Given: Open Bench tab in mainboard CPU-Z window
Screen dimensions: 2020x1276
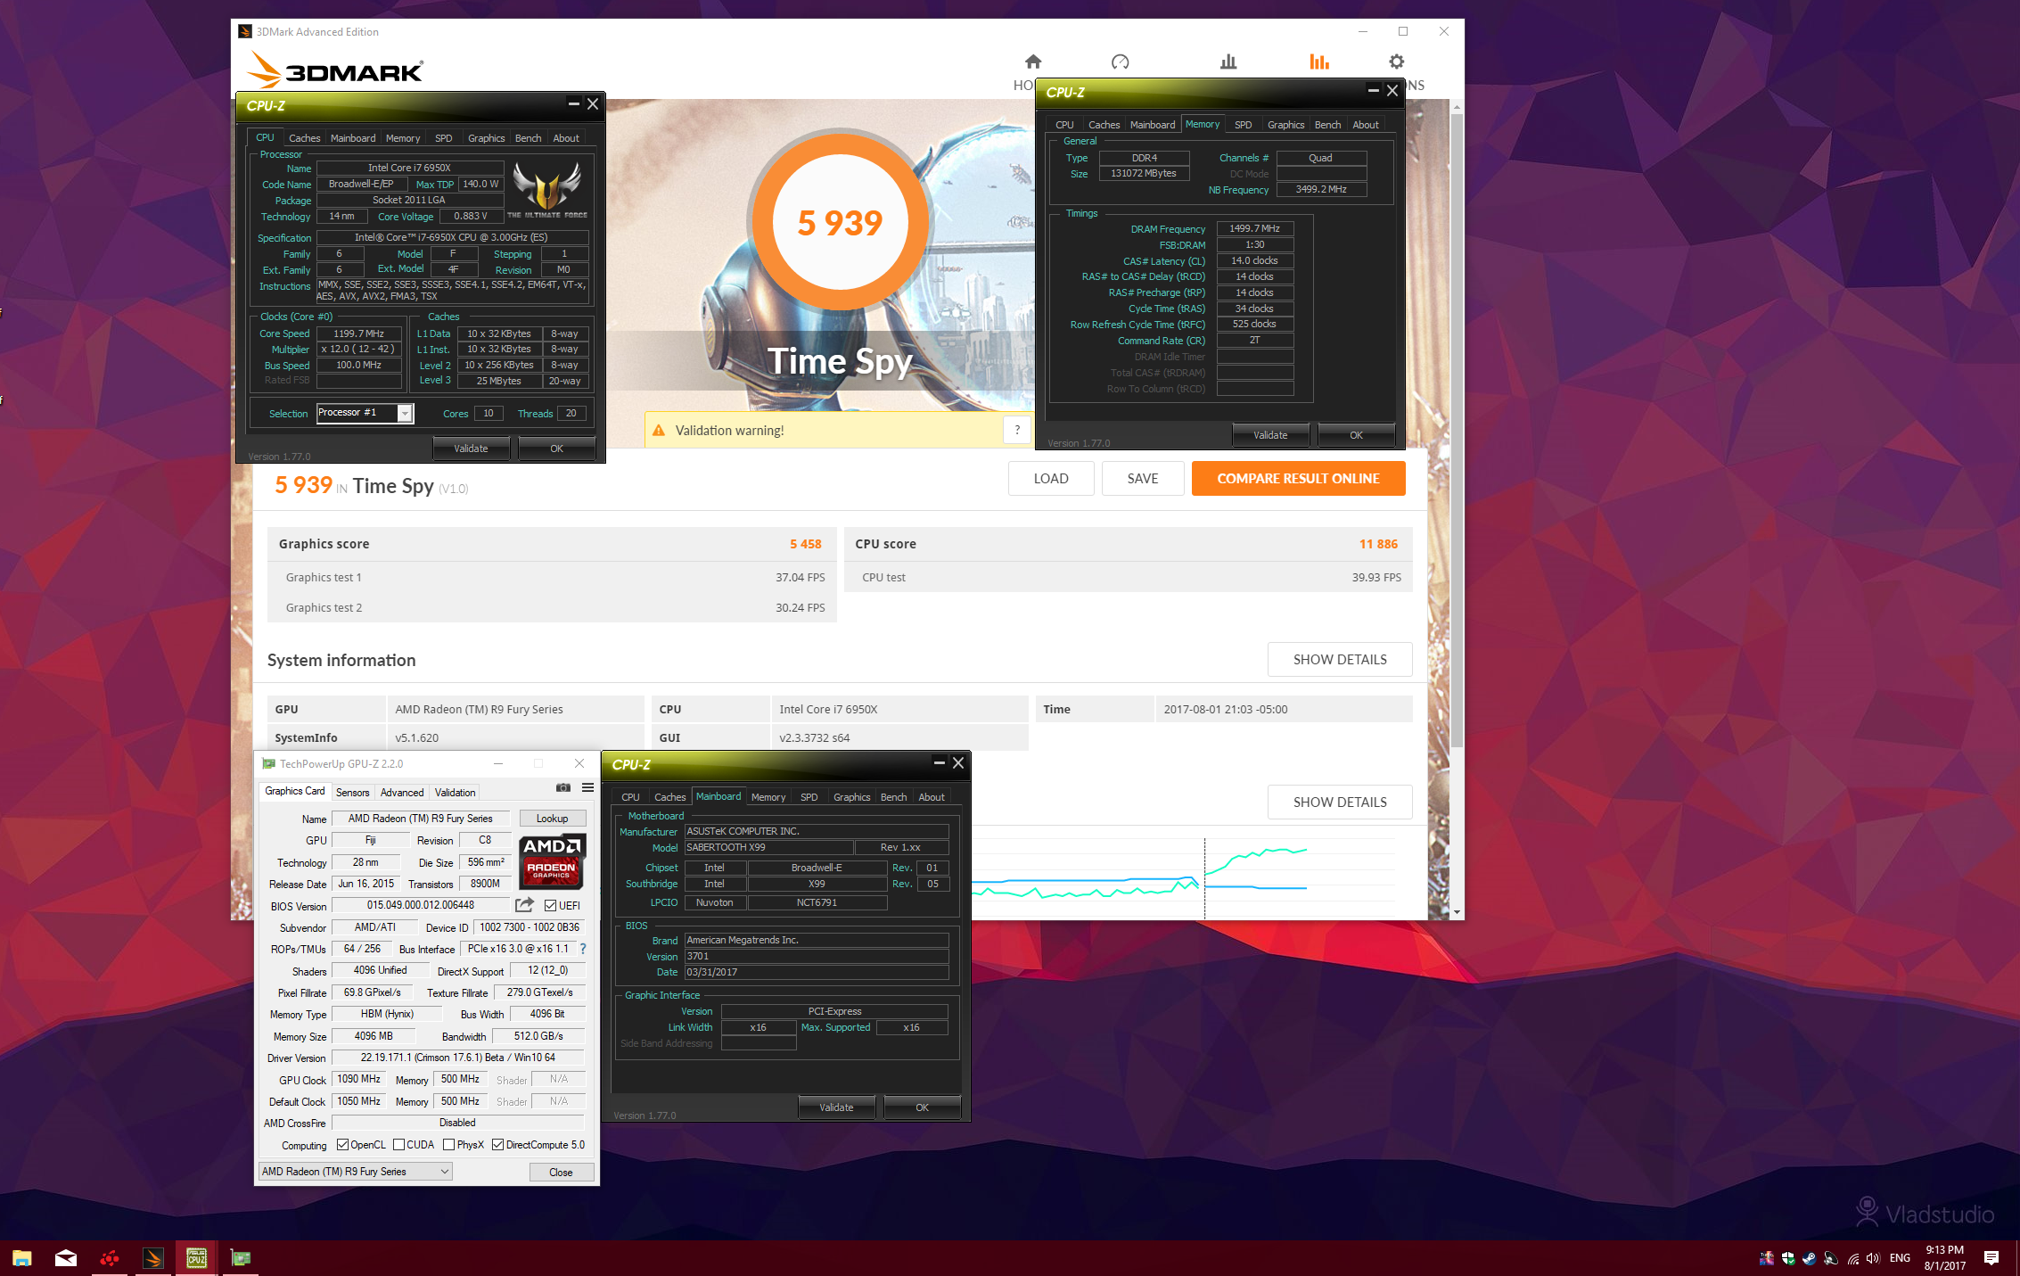Looking at the screenshot, I should point(893,797).
